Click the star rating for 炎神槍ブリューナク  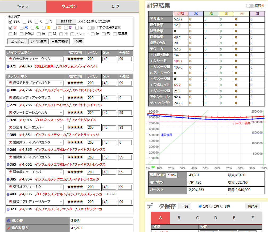click(x=75, y=187)
